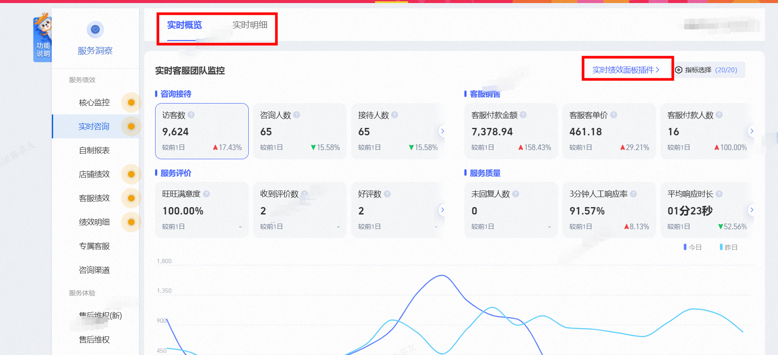Select the 收到评价数 metric card
This screenshot has height=355, width=778.
click(x=300, y=210)
